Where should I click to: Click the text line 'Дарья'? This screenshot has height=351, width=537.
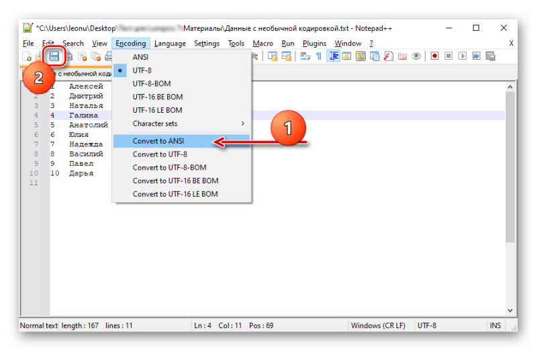click(81, 173)
